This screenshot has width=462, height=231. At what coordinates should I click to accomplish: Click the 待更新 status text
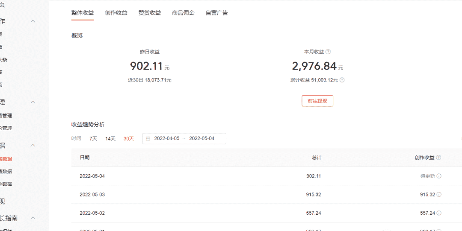pyautogui.click(x=427, y=176)
